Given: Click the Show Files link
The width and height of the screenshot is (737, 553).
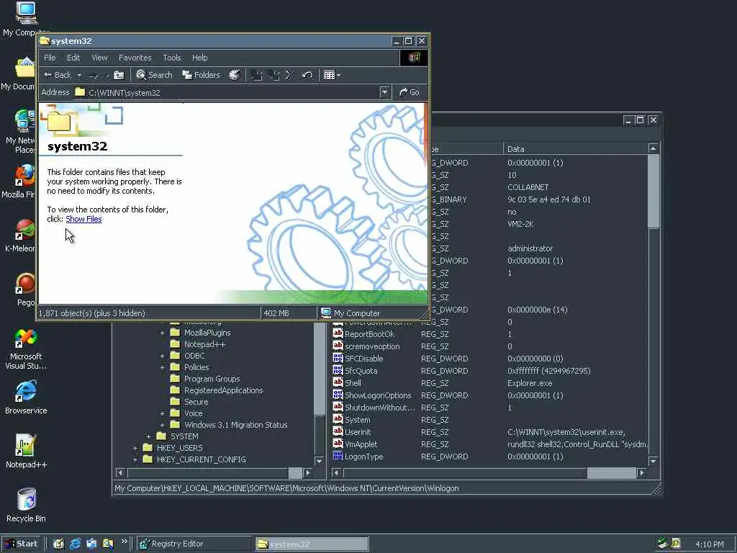Looking at the screenshot, I should click(x=83, y=219).
